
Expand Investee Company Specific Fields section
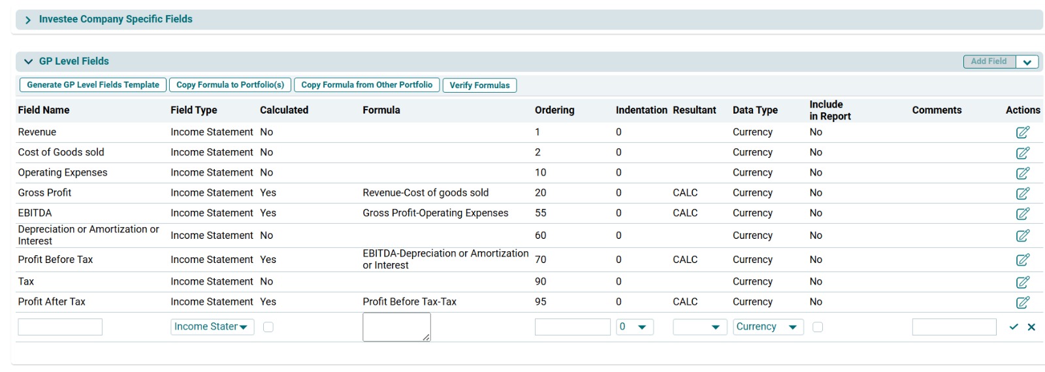[x=28, y=20]
